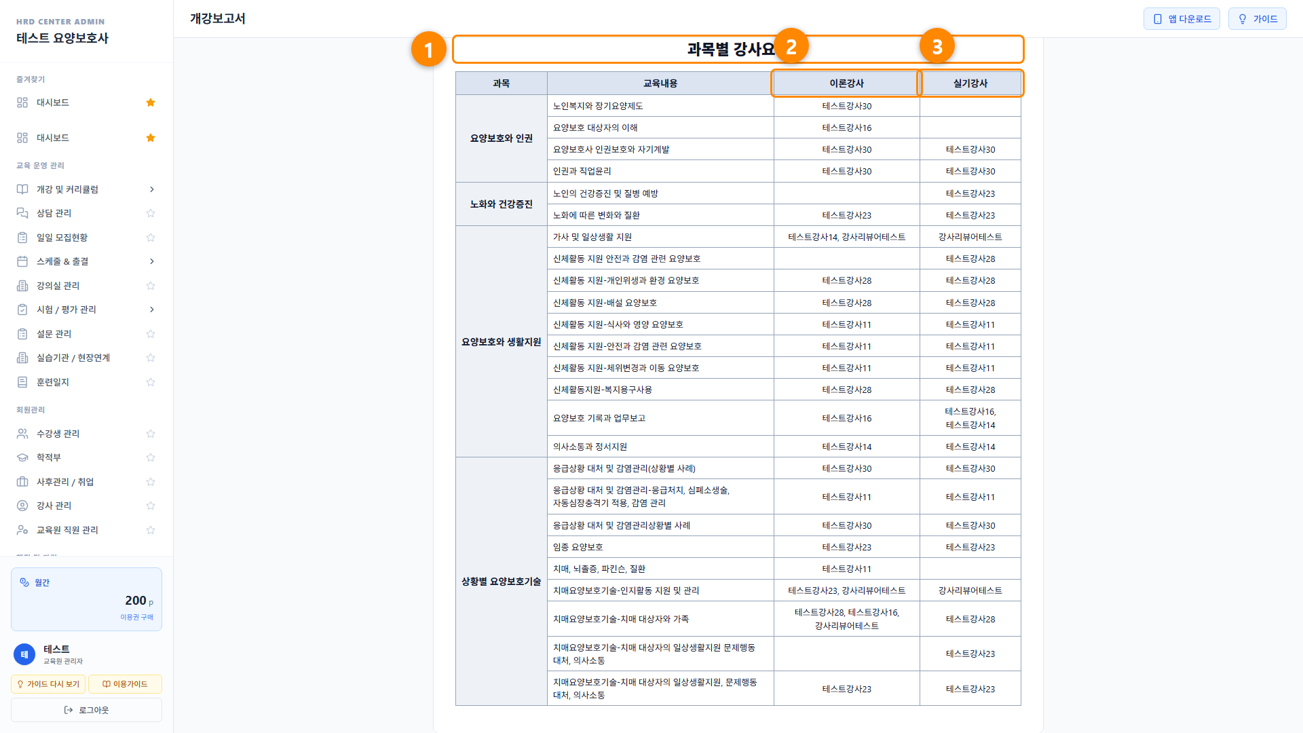Click the 강의실 관리 building icon

(22, 286)
